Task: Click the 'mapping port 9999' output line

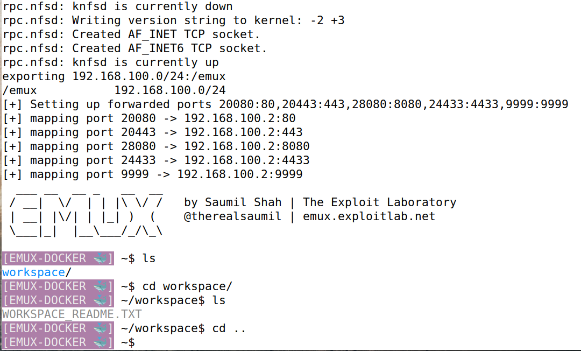Action: 153,174
